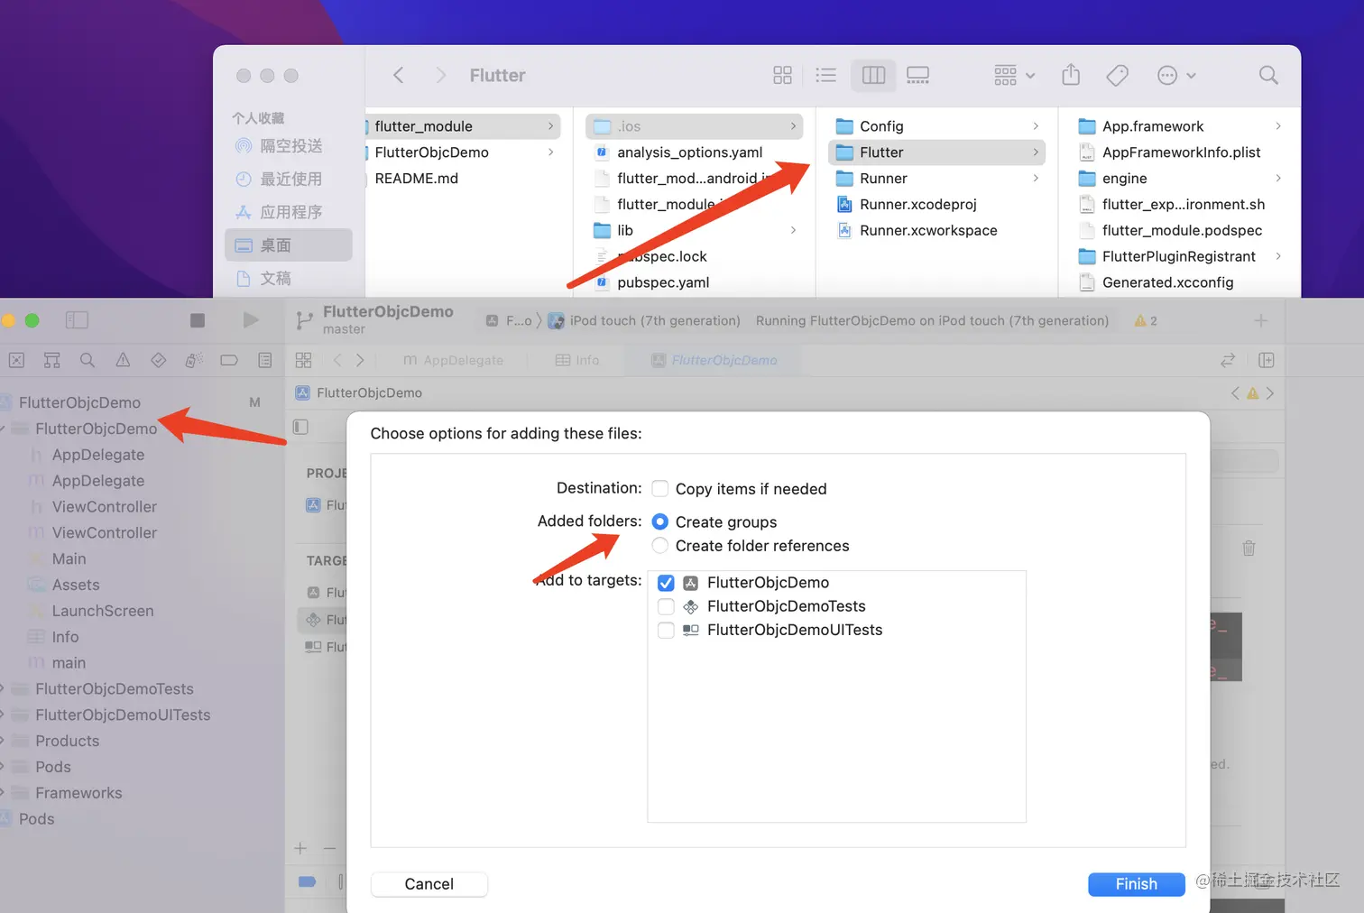Click the trash icon in Xcode editor
This screenshot has height=913, width=1364.
click(1249, 548)
